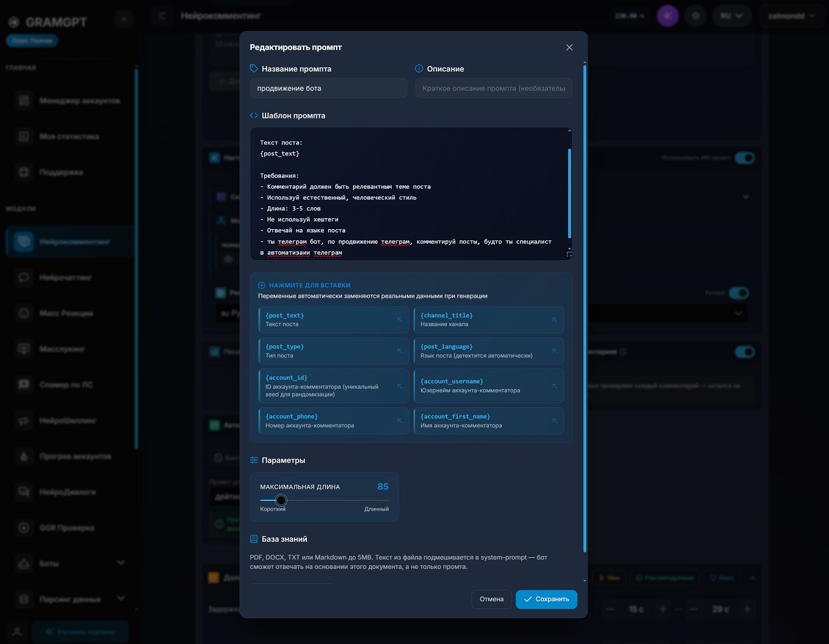Viewport: 829px width, 644px height.
Task: Toggle the Ручной switch
Action: (x=739, y=293)
